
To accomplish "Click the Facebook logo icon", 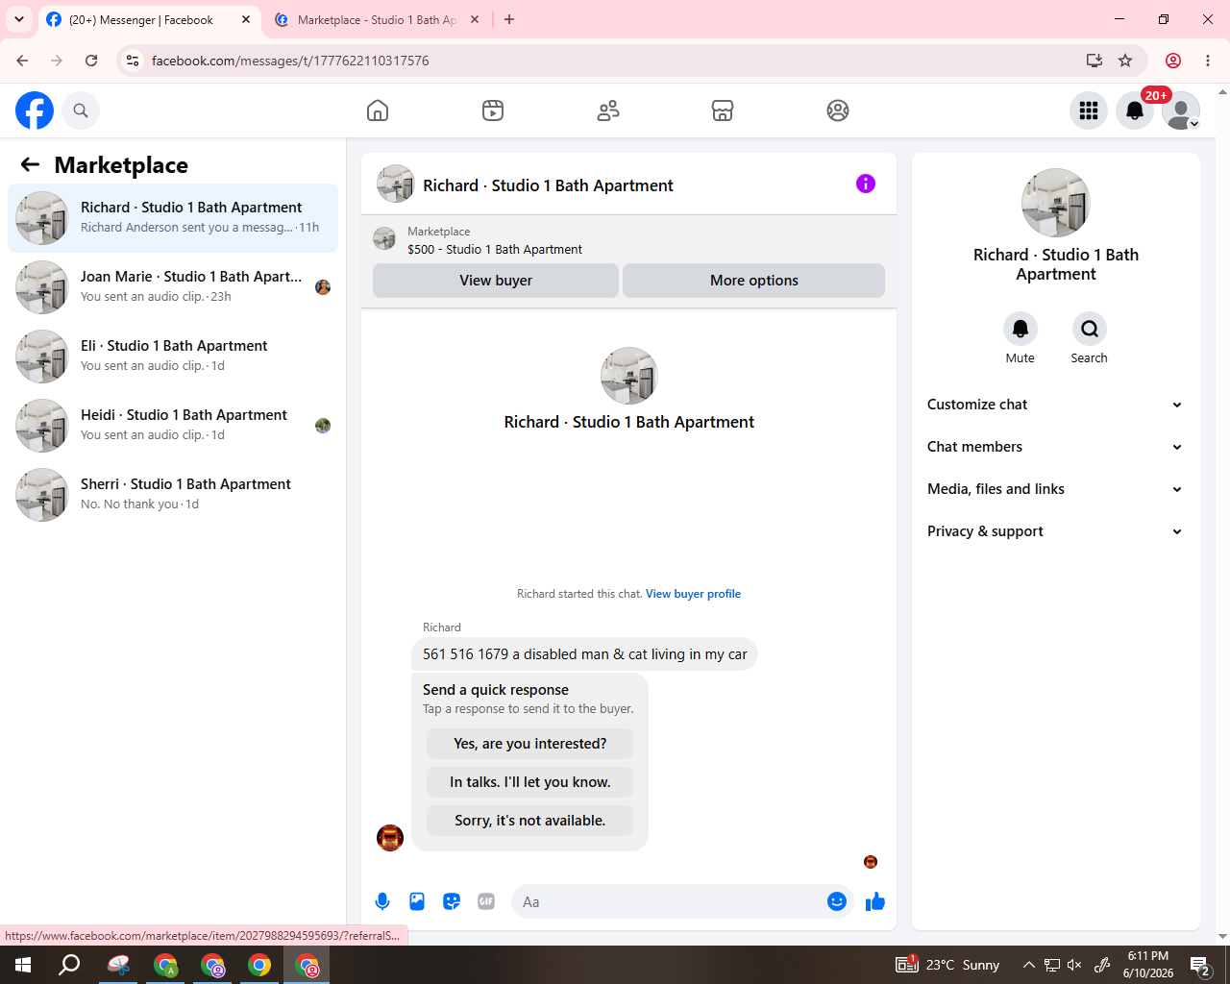I will pos(35,111).
